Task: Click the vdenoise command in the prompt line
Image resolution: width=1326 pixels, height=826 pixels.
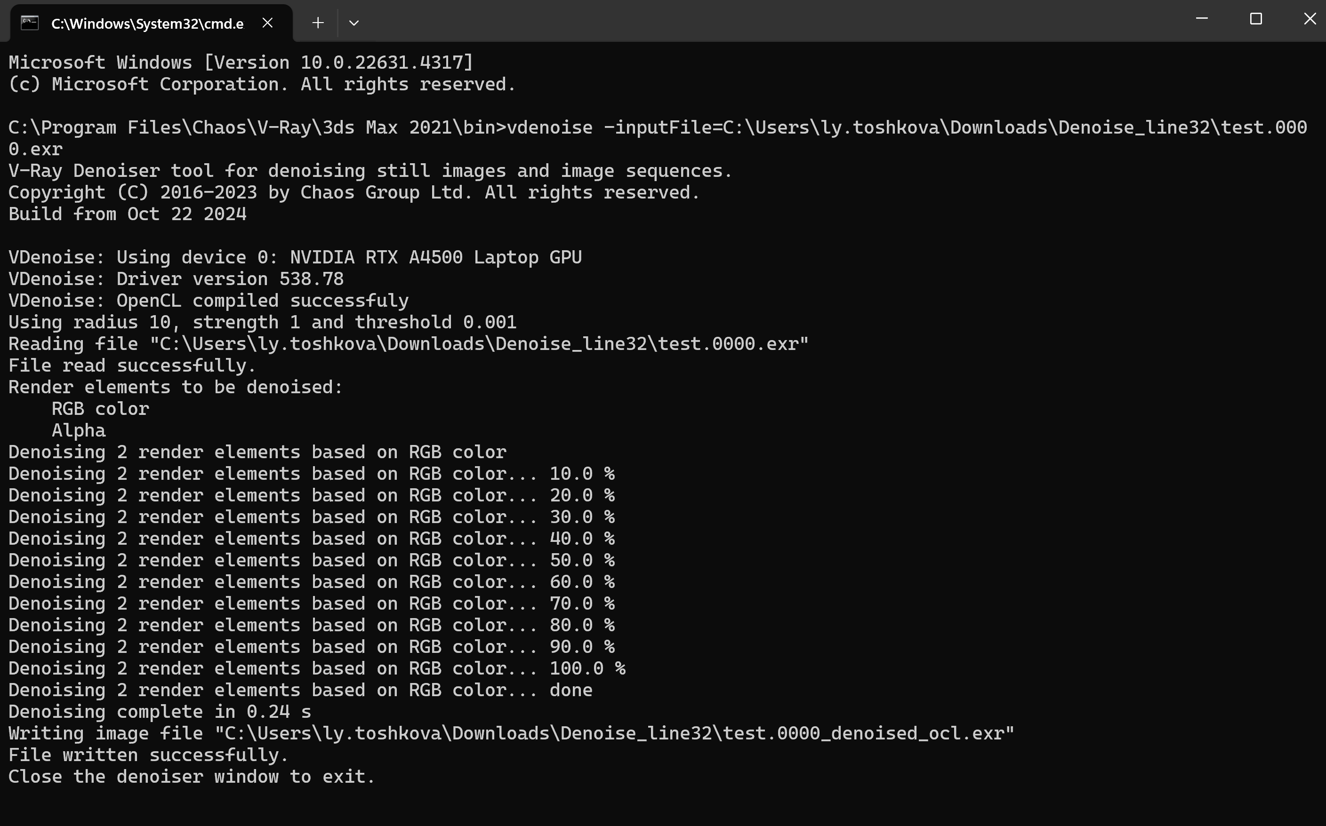Action: pyautogui.click(x=549, y=127)
